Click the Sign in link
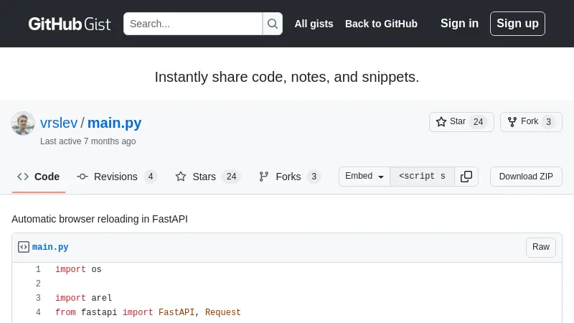The width and height of the screenshot is (574, 323). coord(459,24)
